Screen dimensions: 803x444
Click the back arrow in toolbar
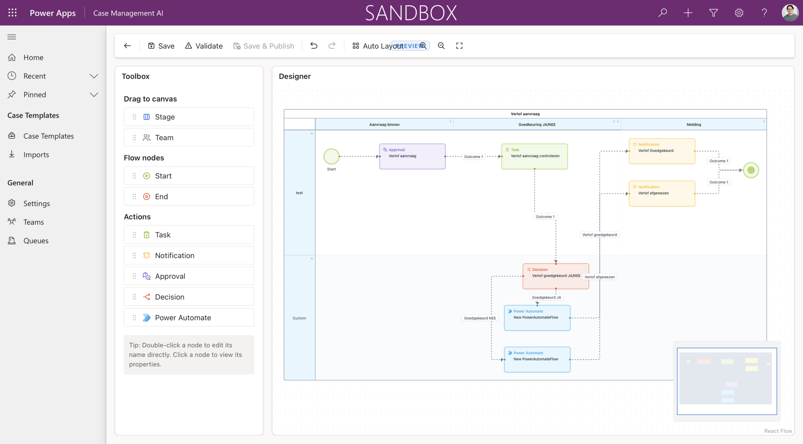pos(127,46)
